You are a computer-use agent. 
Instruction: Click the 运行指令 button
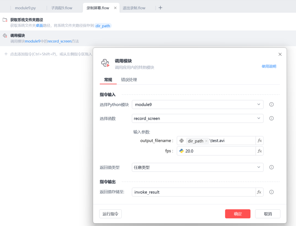[110, 214]
